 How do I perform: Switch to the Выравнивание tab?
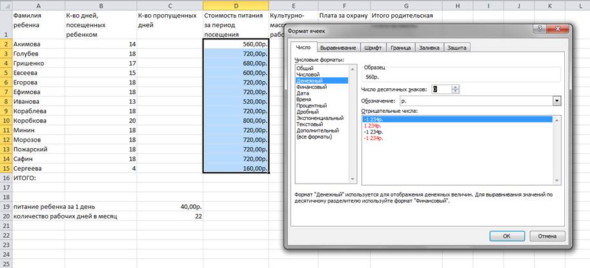pos(338,48)
